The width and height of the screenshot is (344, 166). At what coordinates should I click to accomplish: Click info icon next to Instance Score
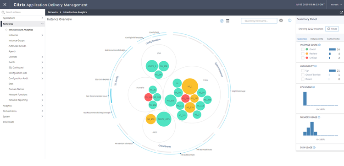pos(319,45)
